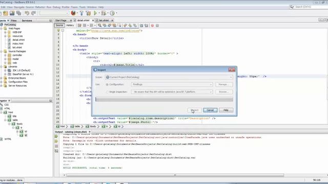Expand the resources folder node

[x=5, y=36]
